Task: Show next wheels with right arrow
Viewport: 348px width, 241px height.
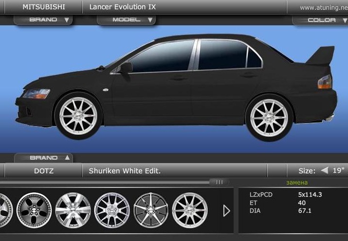Action: (226, 211)
